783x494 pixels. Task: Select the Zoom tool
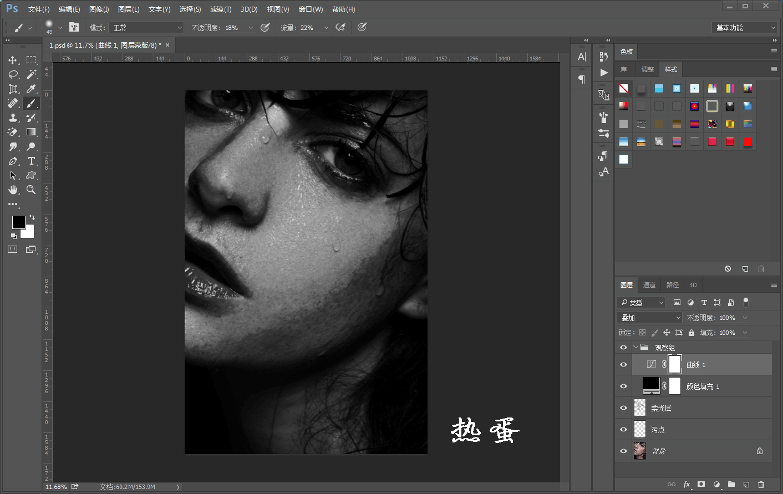31,190
